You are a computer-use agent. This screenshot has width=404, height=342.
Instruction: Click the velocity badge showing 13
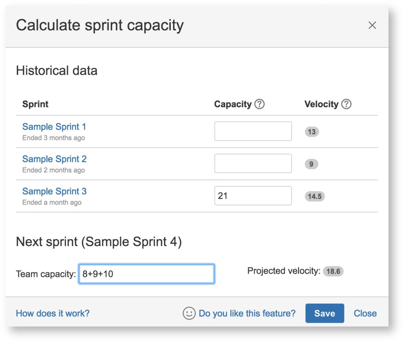[312, 132]
